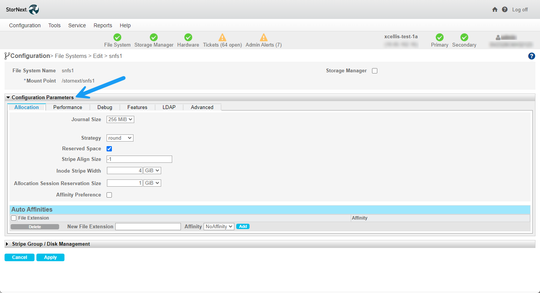Click the Cancel button
540x293 pixels.
(x=19, y=257)
